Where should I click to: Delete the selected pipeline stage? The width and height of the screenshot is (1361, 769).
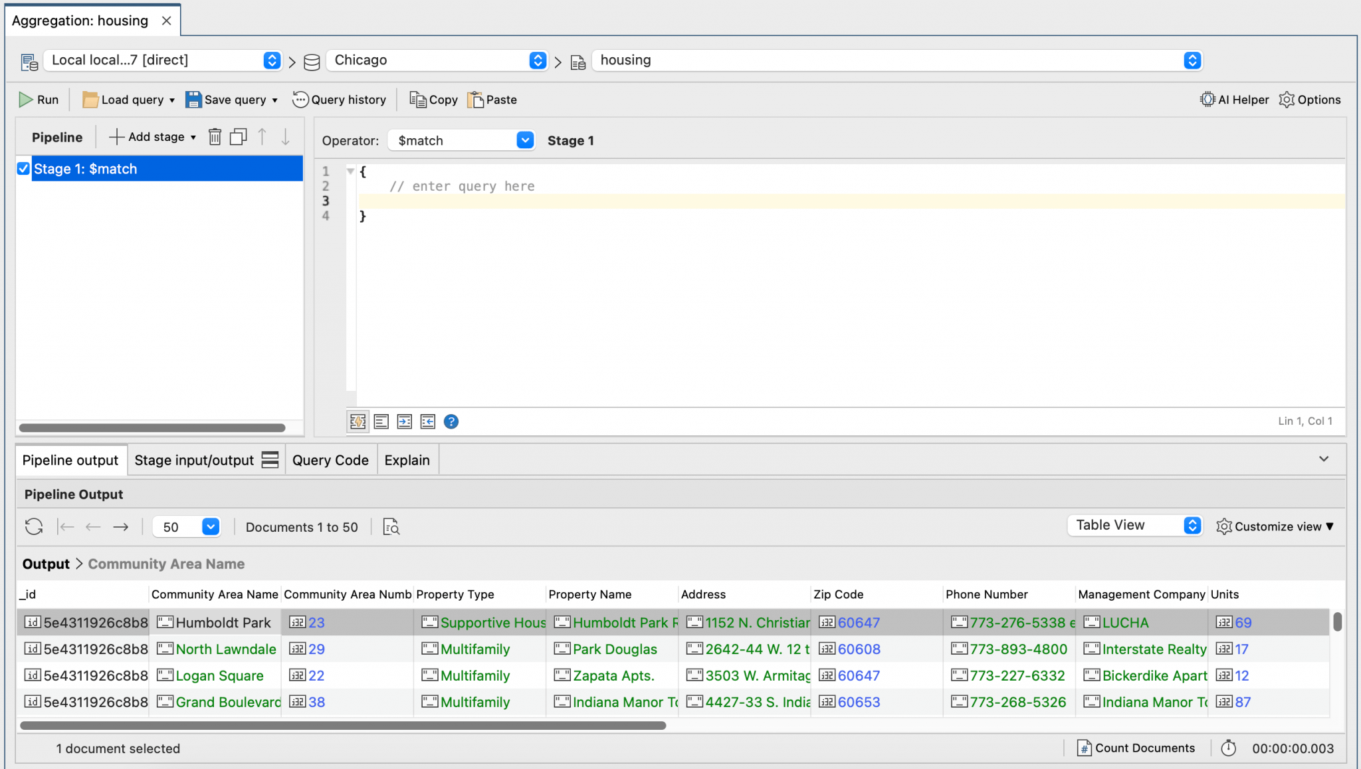(215, 136)
